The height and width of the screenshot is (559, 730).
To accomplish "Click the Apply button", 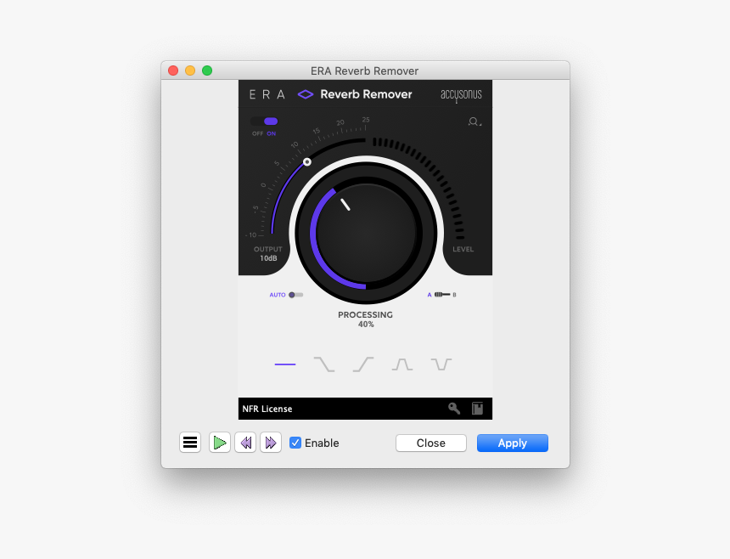I will coord(512,443).
